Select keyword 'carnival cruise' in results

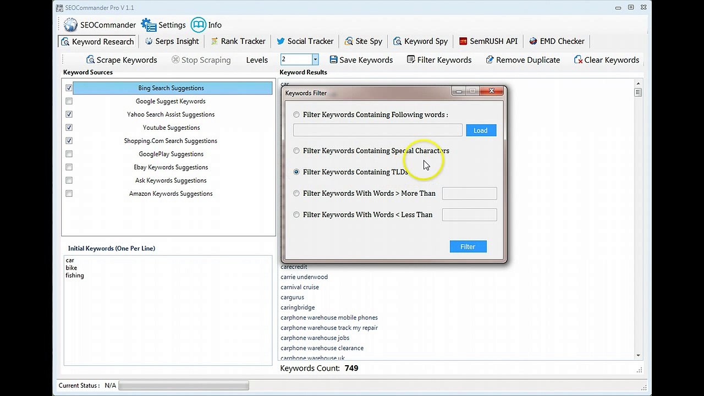tap(300, 287)
